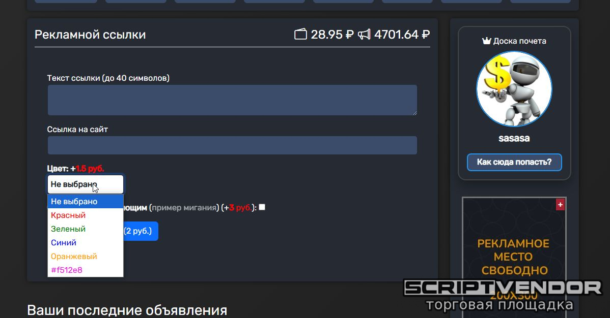Image resolution: width=610 pixels, height=318 pixels.
Task: Open the Цвет dropdown showing Не выбрано
Action: coord(86,184)
